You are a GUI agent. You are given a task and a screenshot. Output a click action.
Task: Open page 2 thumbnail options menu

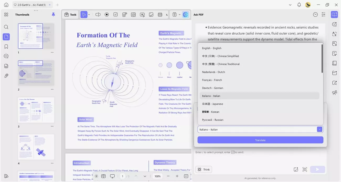pyautogui.click(x=52, y=89)
